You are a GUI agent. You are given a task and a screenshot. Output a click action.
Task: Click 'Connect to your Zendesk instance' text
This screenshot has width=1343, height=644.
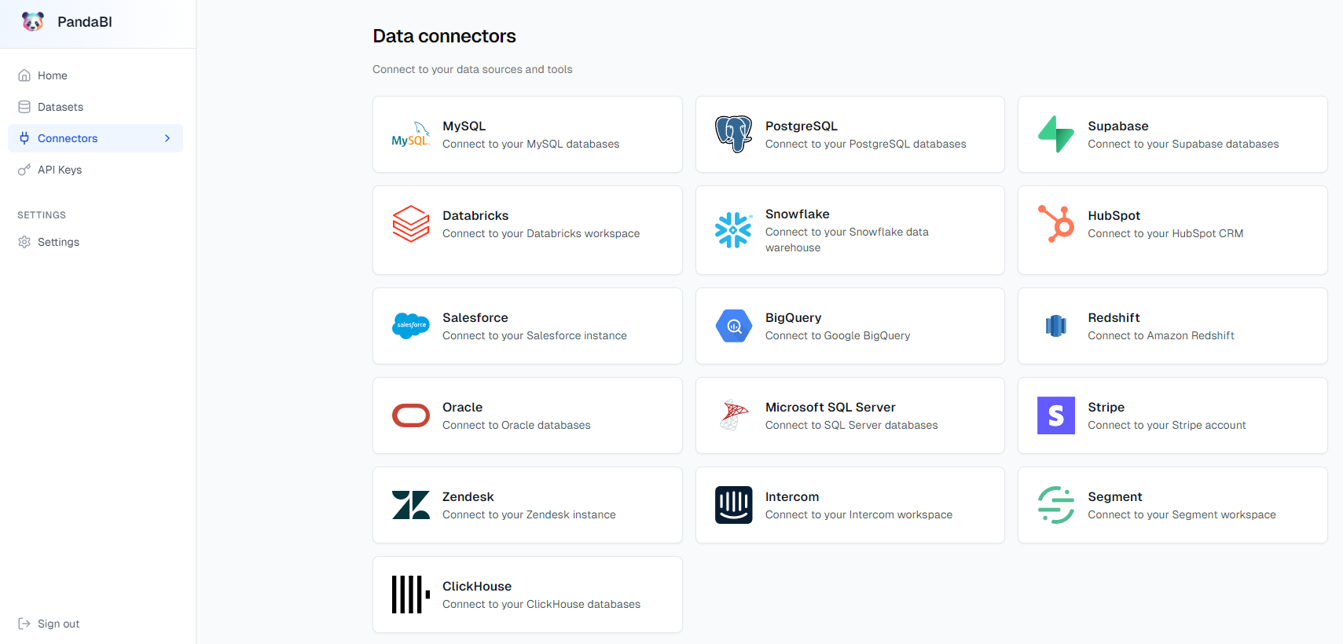(529, 514)
